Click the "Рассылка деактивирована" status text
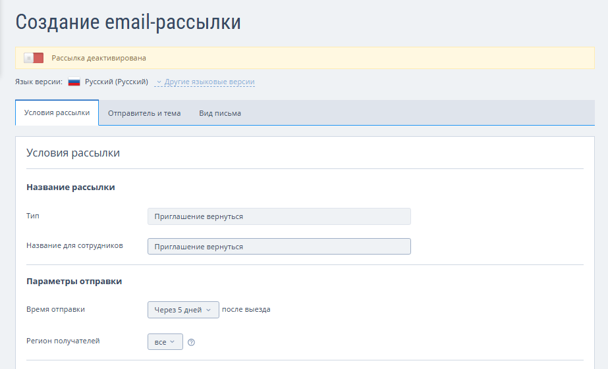This screenshot has height=369, width=608. click(x=99, y=58)
